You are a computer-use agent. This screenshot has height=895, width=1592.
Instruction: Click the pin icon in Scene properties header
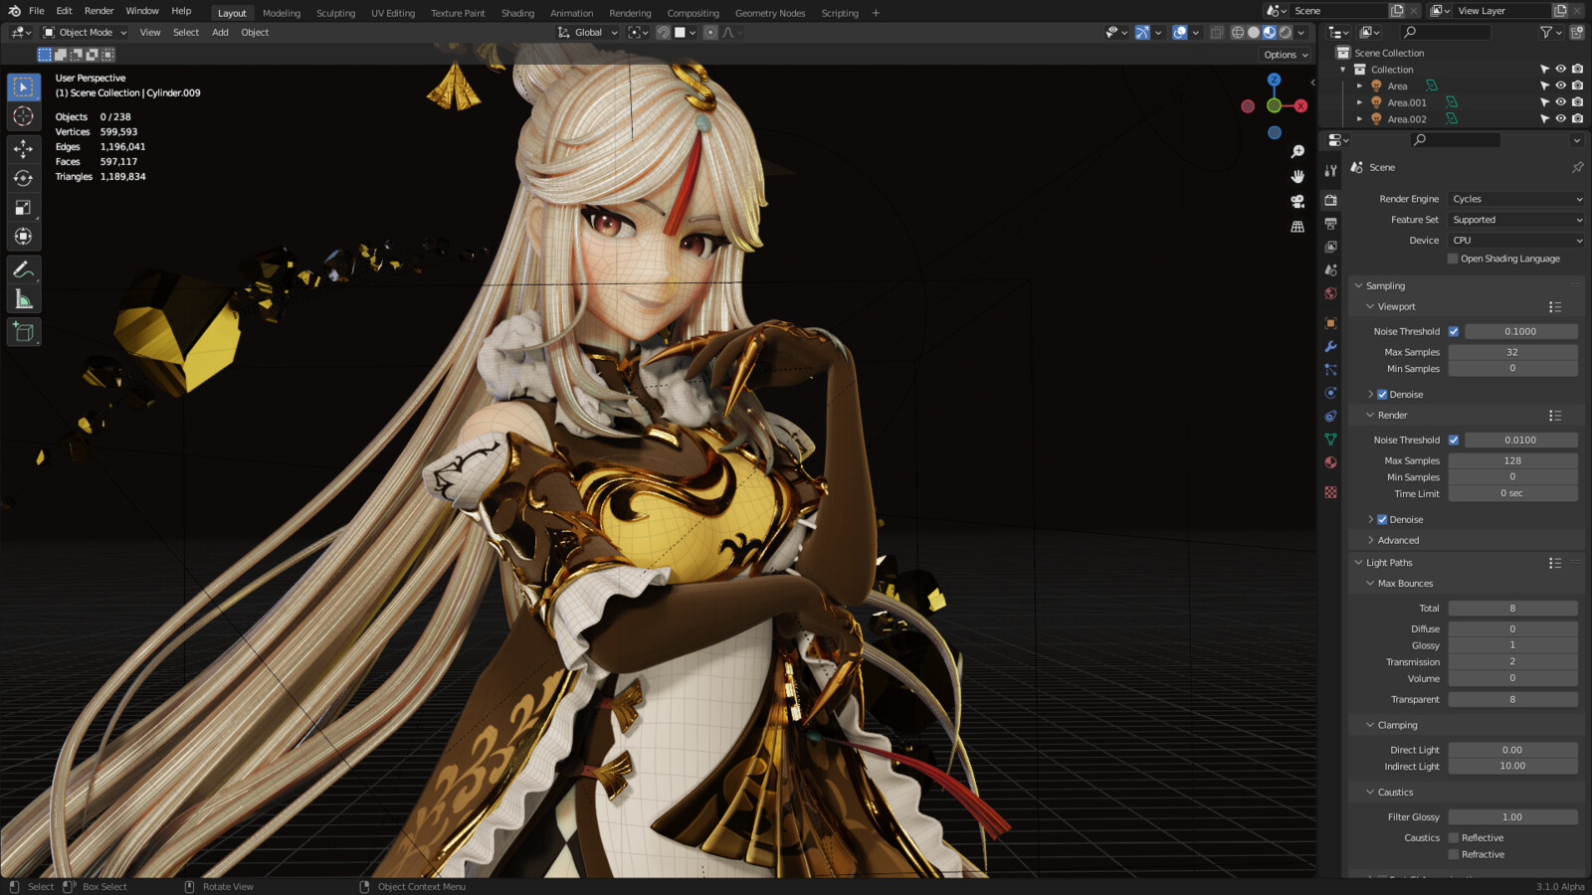coord(1577,167)
